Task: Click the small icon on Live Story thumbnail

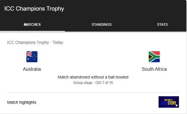Action: [177, 105]
